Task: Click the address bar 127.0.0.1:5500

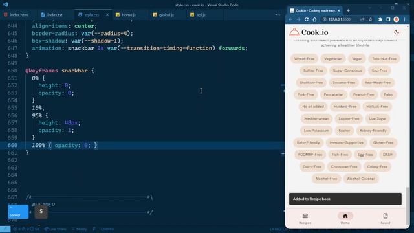Action: [x=339, y=19]
